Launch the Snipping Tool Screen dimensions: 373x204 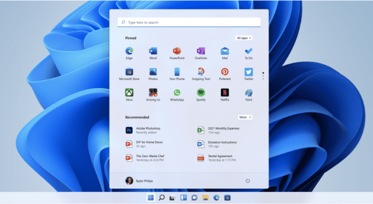pos(201,74)
